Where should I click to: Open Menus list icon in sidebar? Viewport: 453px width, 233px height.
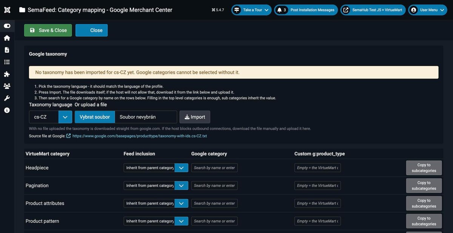tap(7, 62)
